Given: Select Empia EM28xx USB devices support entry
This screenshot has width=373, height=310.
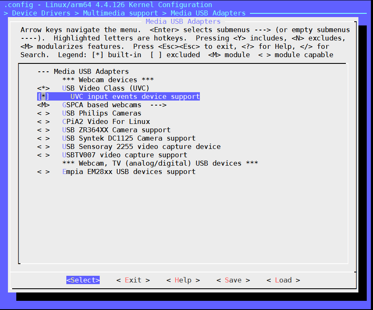Looking at the screenshot, I should click(129, 171).
